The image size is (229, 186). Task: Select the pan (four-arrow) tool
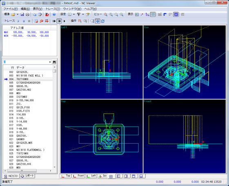98,21
